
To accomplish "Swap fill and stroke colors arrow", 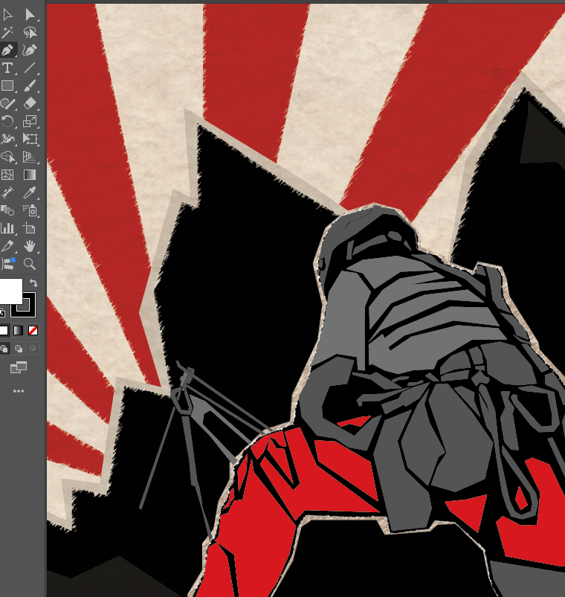I will (33, 283).
